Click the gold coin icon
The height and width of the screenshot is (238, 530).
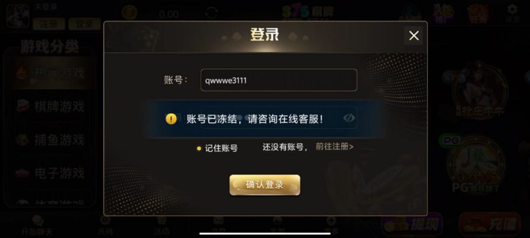coord(130,13)
